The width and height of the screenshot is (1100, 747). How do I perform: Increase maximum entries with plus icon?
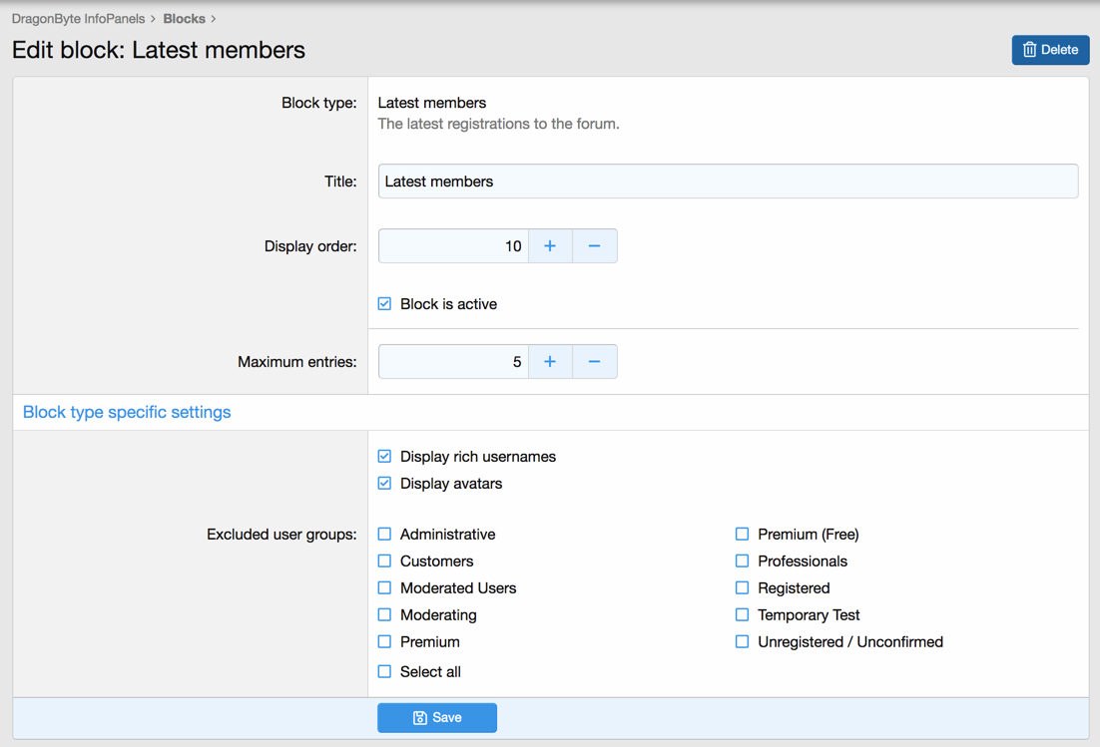click(550, 362)
